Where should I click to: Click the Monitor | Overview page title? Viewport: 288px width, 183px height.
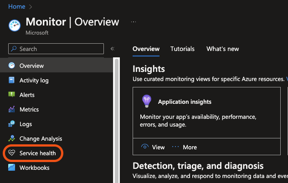[72, 22]
